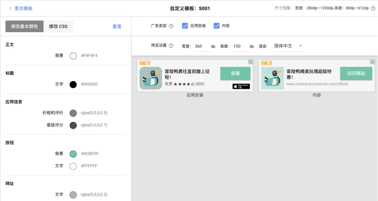This screenshot has height=201, width=378.
Task: Click the info icon on the 内容 ad preview
Action: [x=372, y=62]
